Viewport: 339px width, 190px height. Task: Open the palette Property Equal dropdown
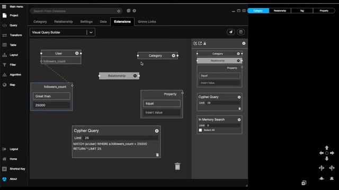[x=219, y=75]
